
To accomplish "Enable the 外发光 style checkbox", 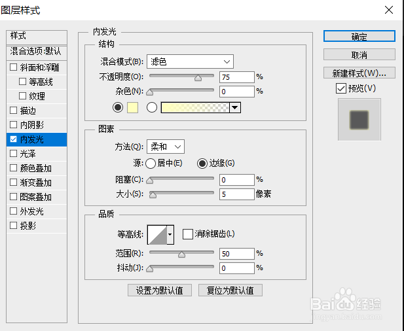I will [x=13, y=211].
